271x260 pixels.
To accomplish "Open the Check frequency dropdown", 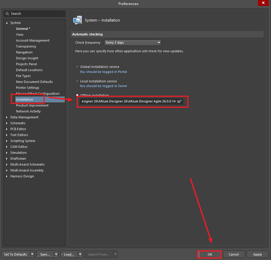I will 133,43.
